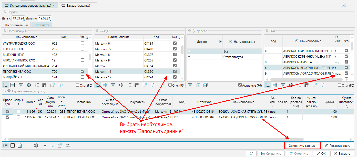Image resolution: width=357 pixels, height=157 pixels.
Task: Toggle the Активные (F6) checkbox
Action: pyautogui.click(x=240, y=85)
